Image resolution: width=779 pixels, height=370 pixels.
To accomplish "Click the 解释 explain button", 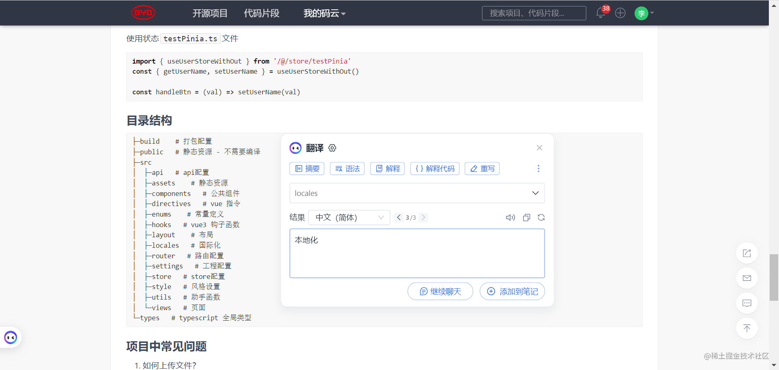I will pos(387,168).
